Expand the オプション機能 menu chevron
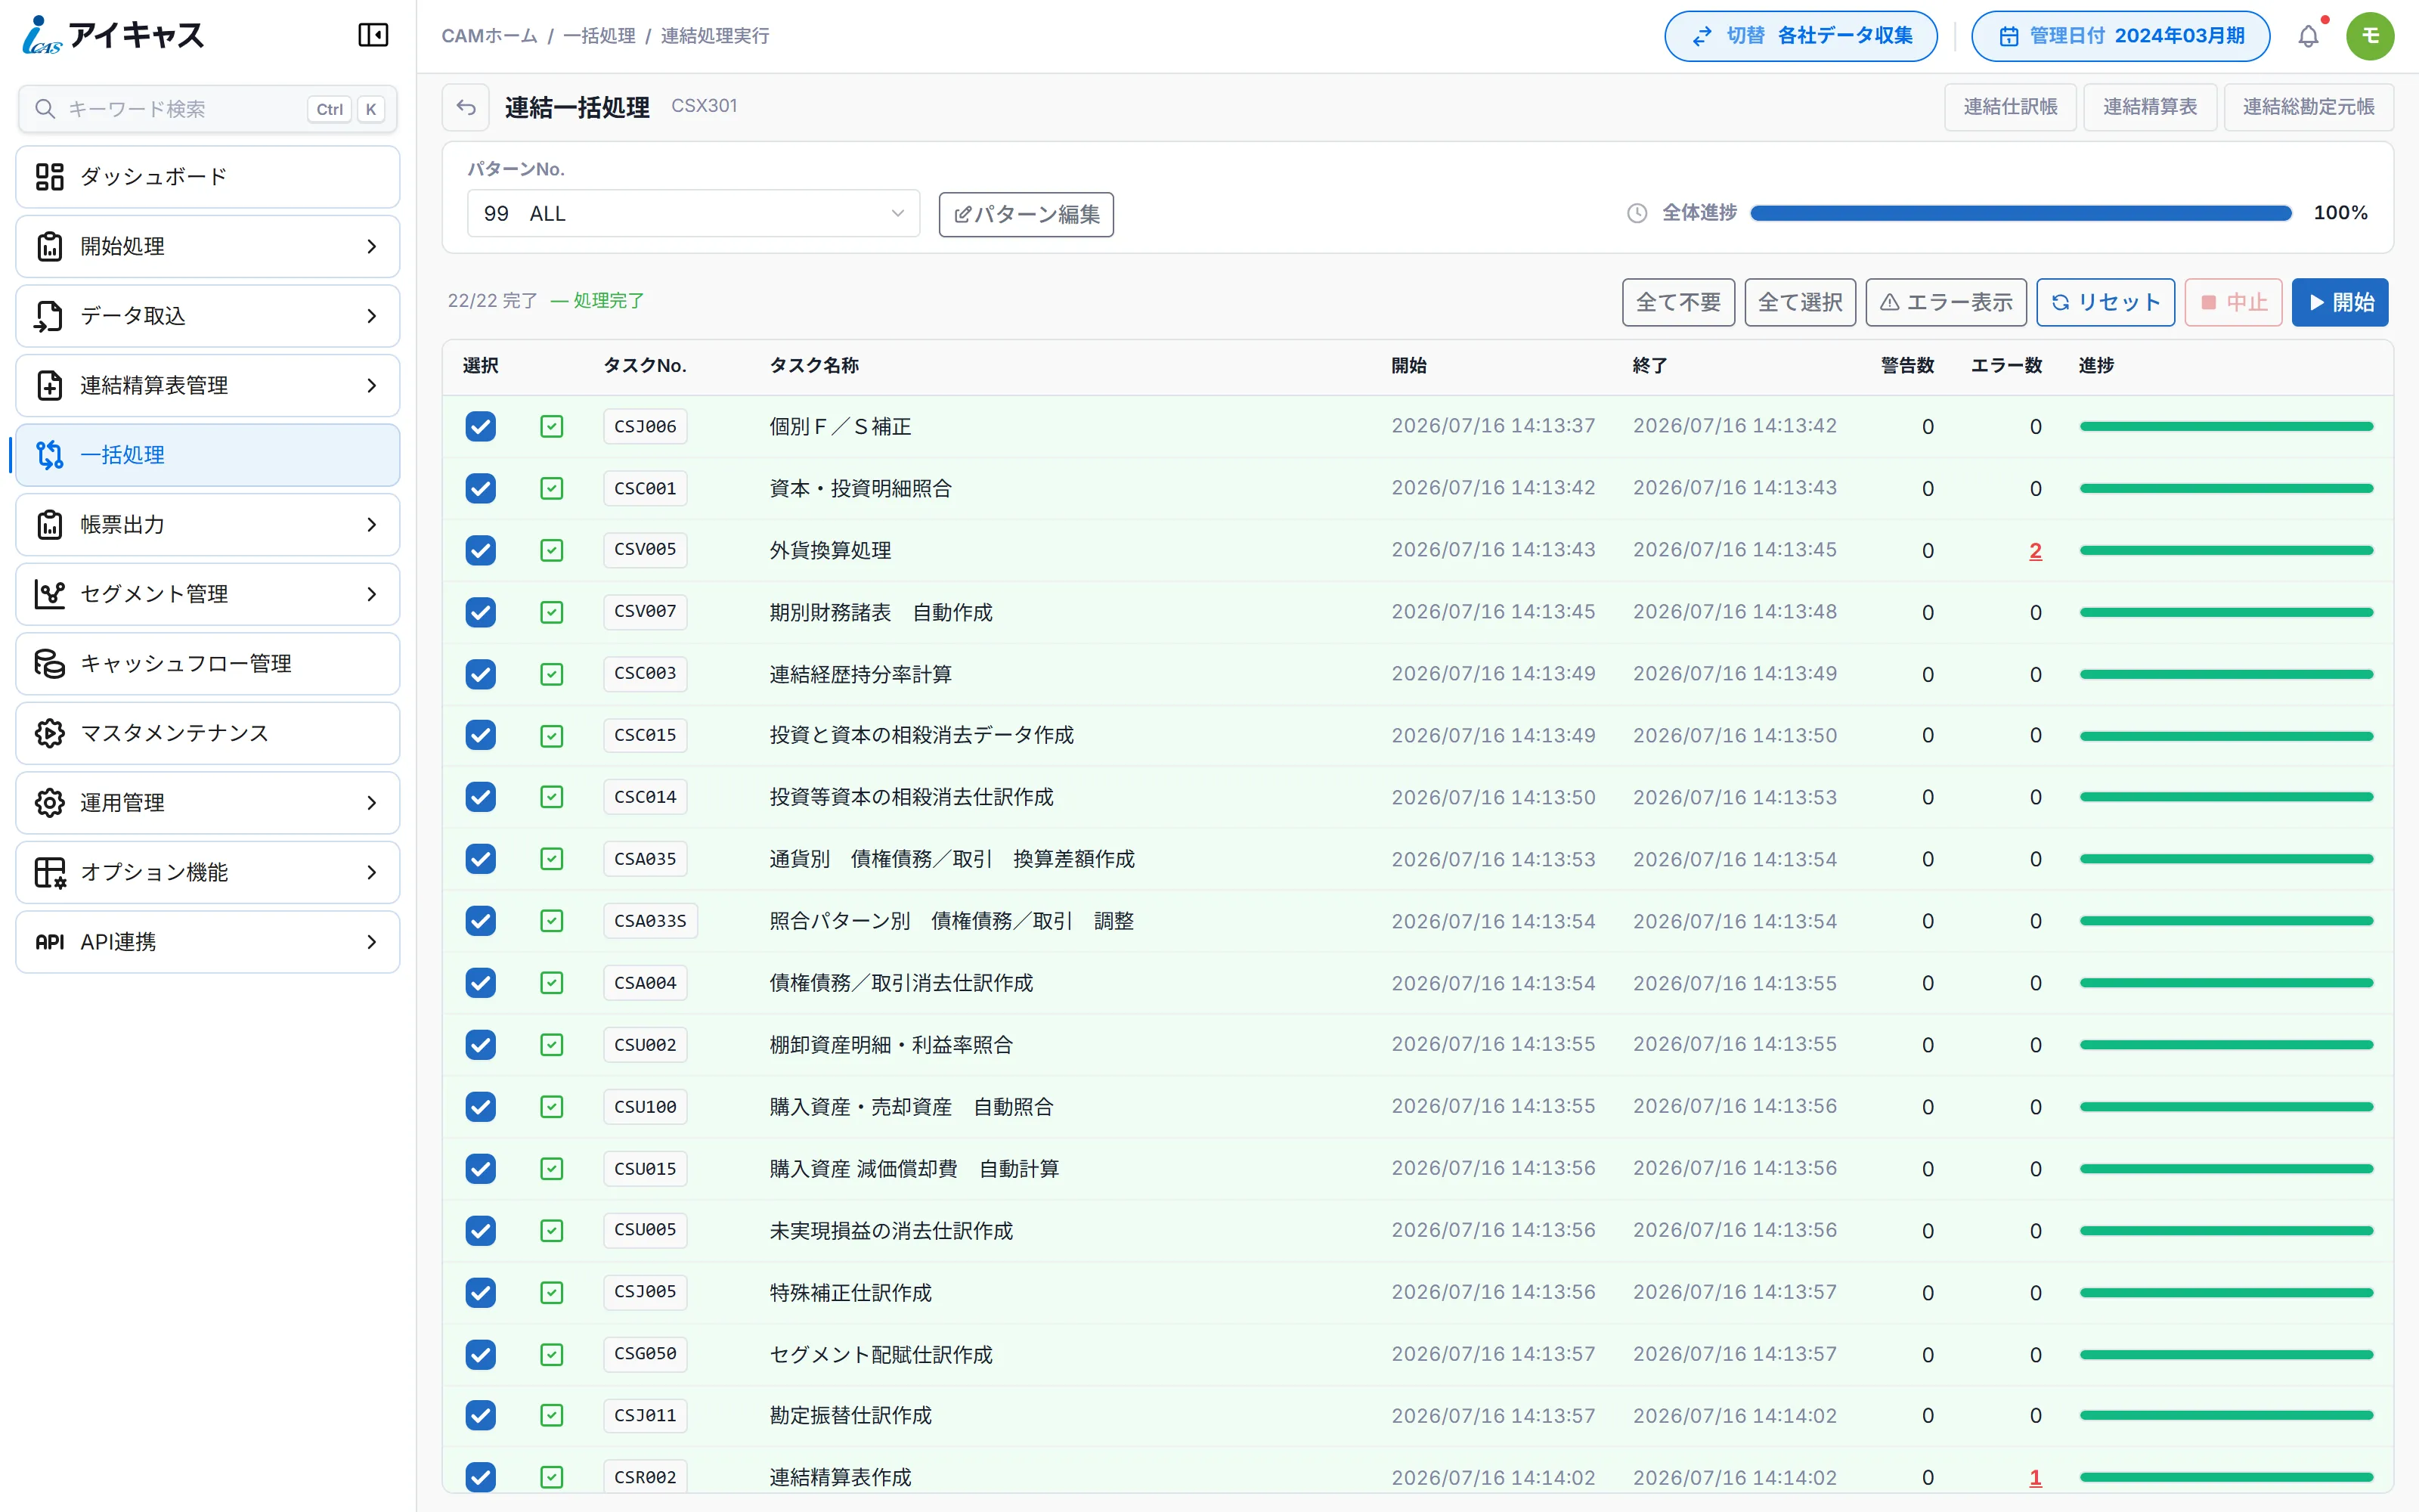 click(x=372, y=873)
